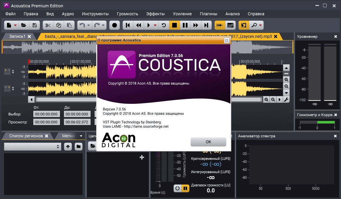
Task: Toggle the upper channel selection icon
Action: pos(7,72)
